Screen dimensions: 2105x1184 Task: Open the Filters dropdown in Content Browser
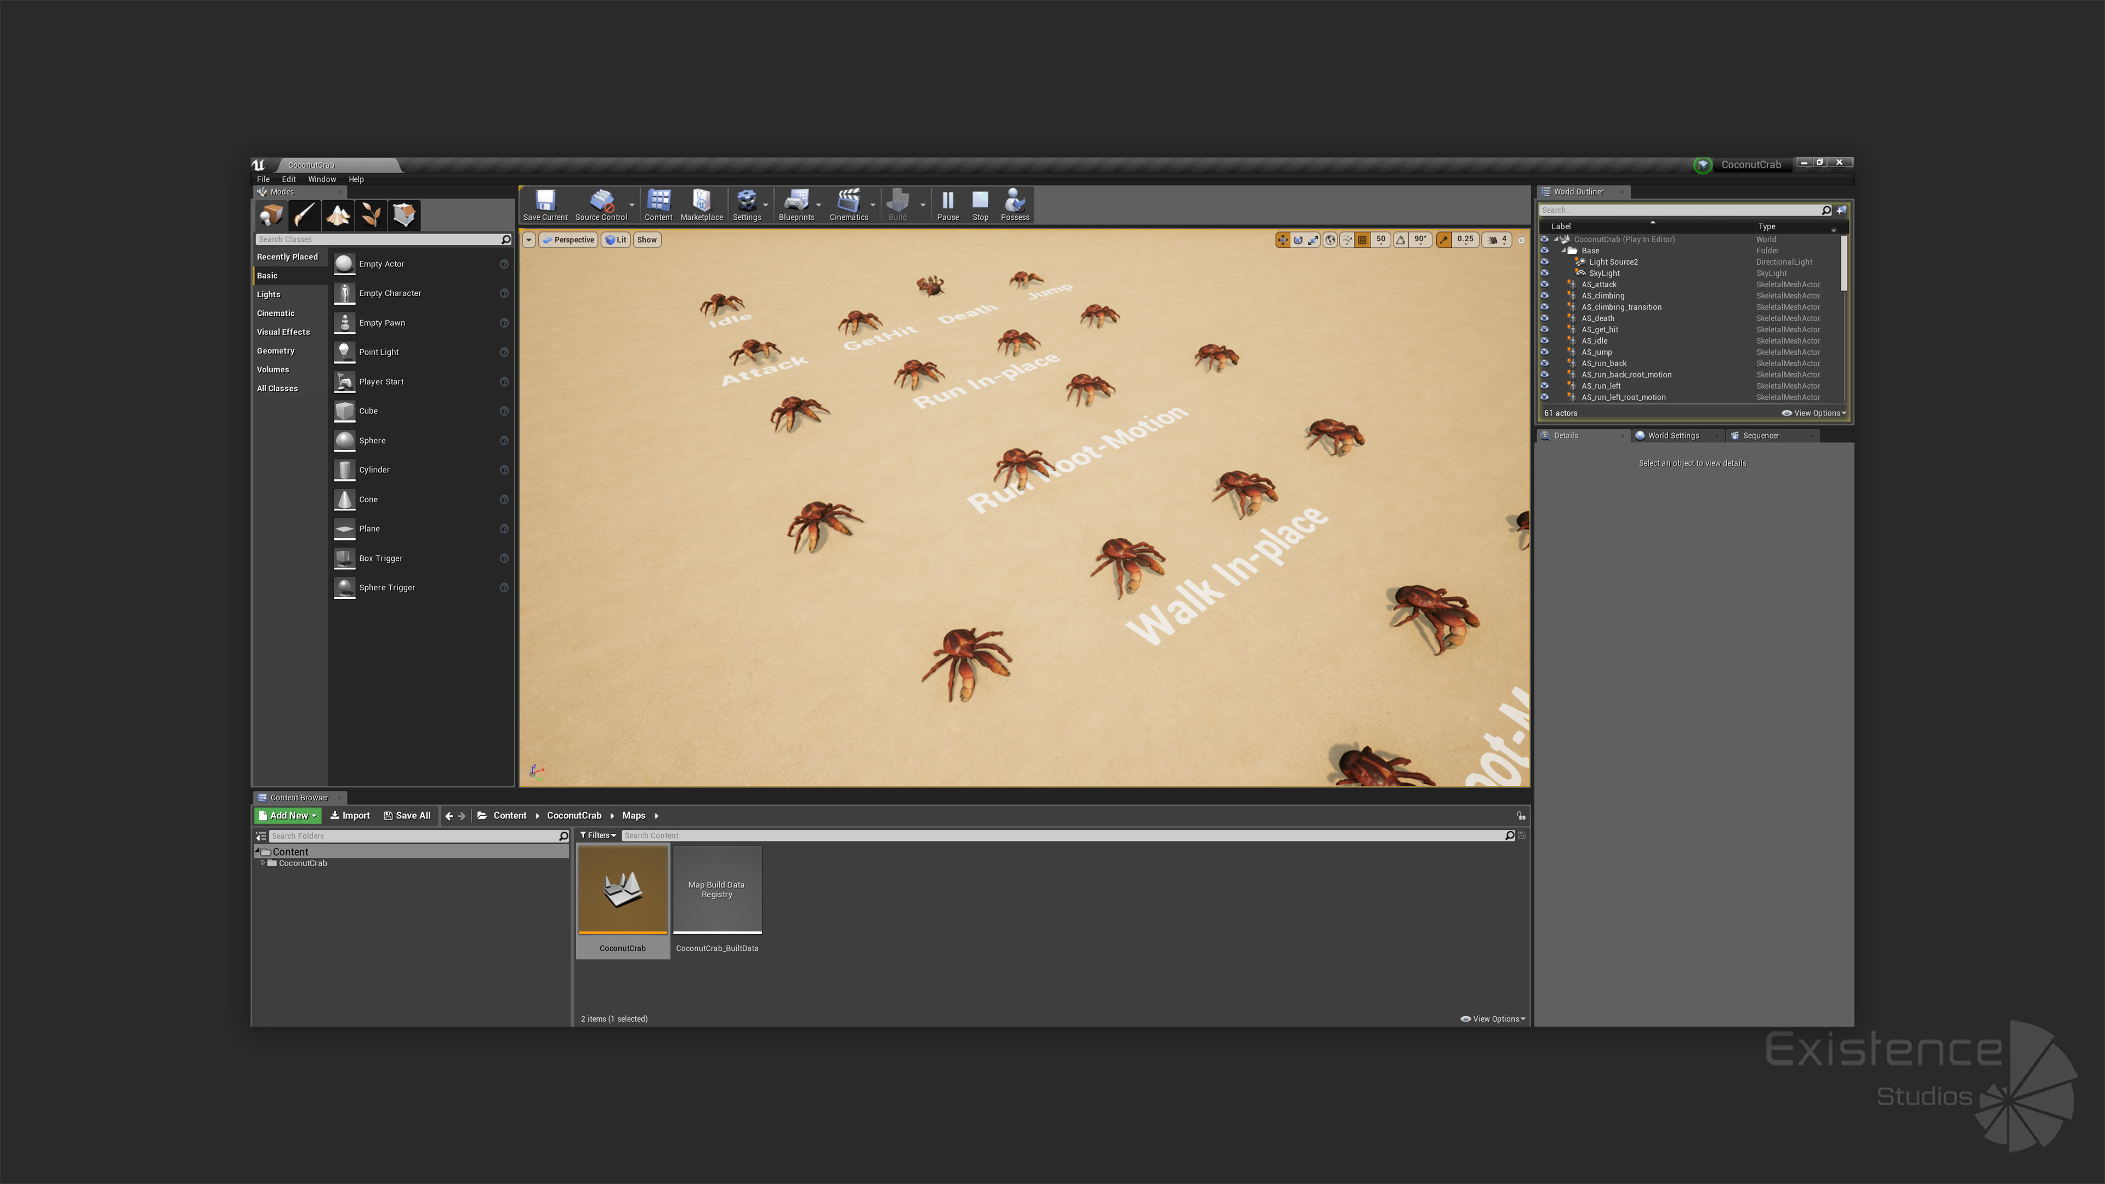(598, 835)
